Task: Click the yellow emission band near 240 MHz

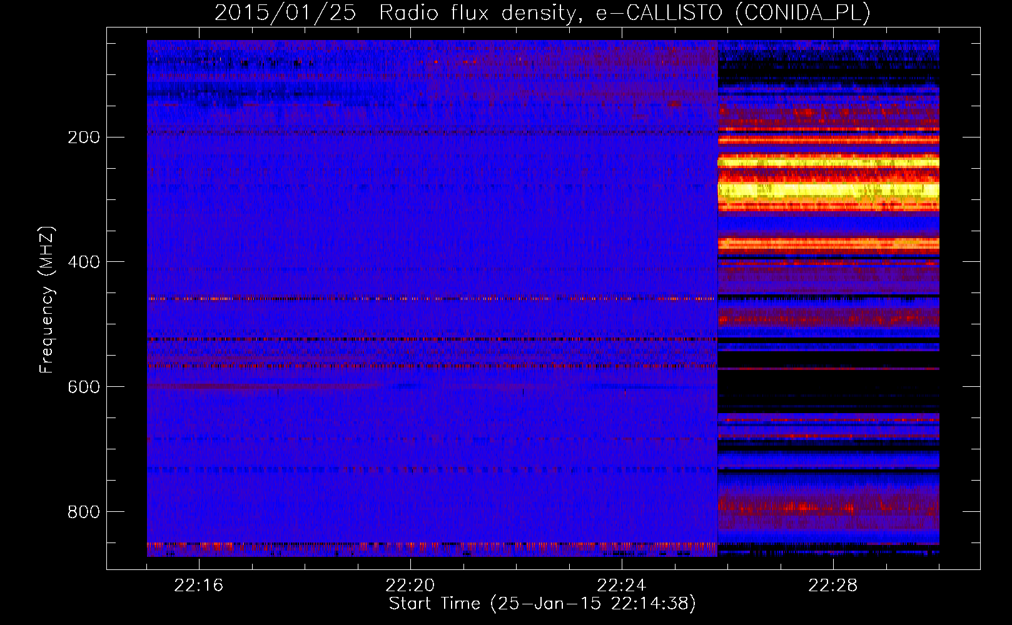Action: pos(828,162)
